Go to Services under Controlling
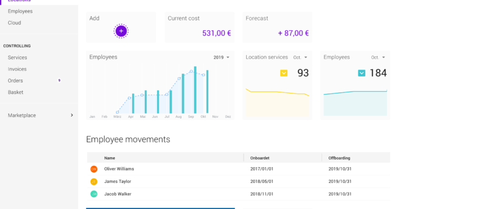 17,57
